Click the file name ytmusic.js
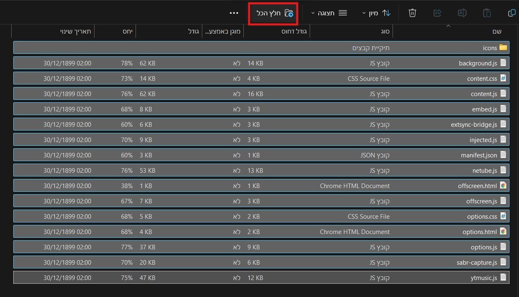The image size is (519, 297). [483, 278]
